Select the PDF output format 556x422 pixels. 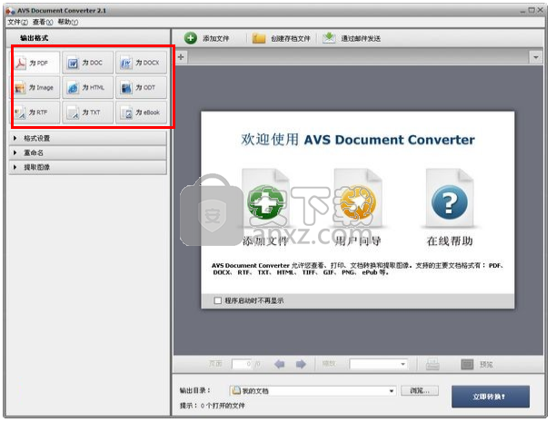coord(35,63)
